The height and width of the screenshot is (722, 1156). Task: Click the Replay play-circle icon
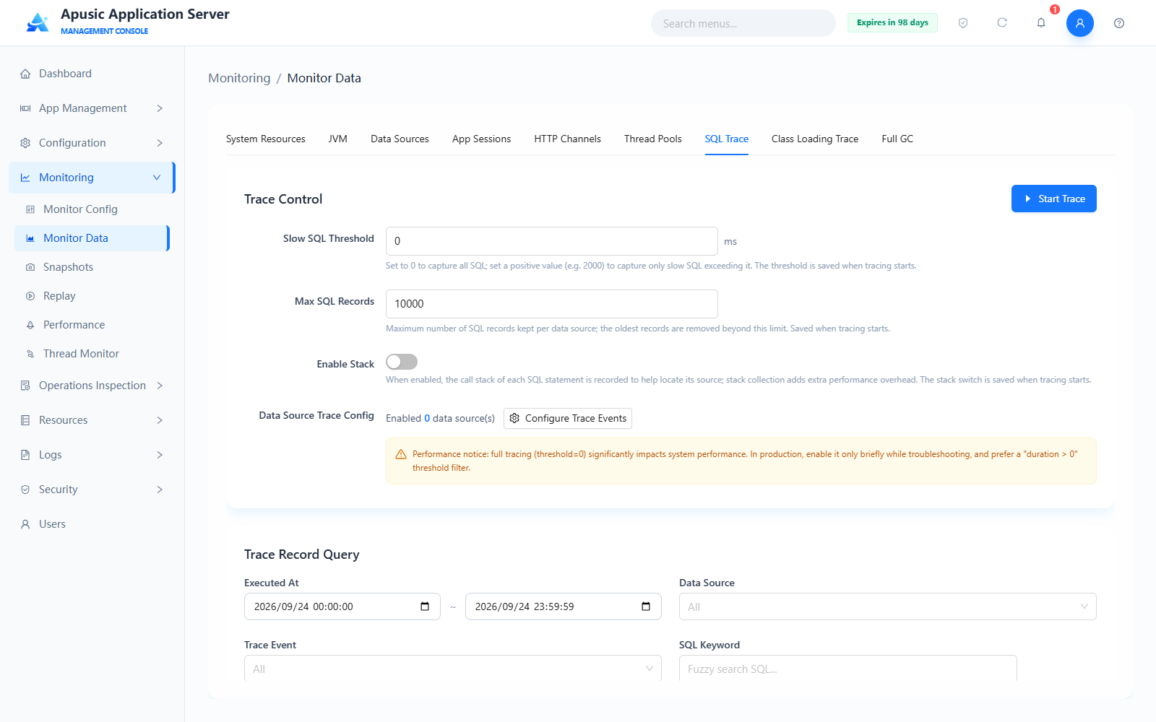[30, 296]
